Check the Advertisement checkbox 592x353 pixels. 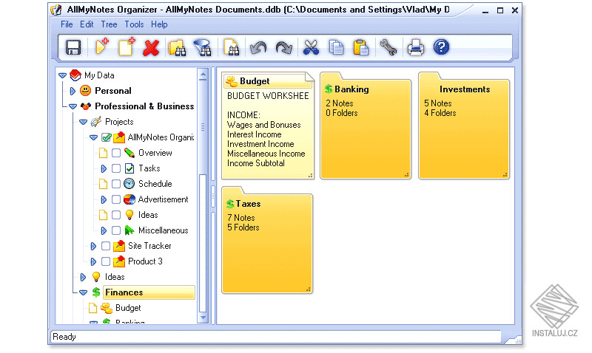(116, 199)
